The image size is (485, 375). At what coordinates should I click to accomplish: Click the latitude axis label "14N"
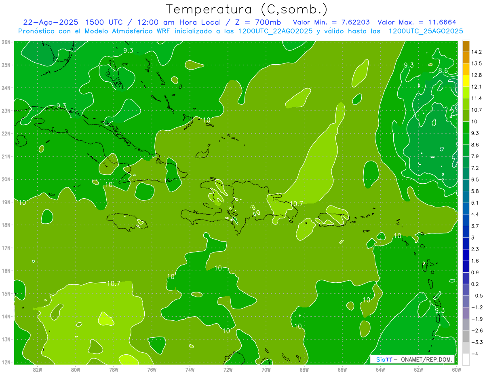point(6,316)
